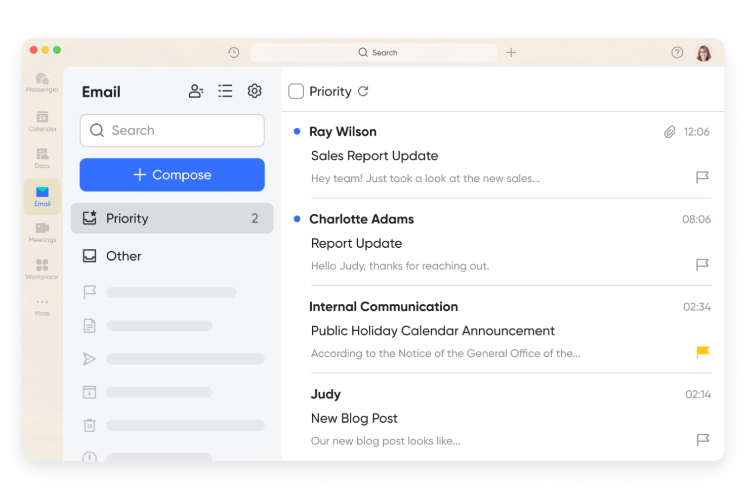Viewport: 749px width, 499px height.
Task: Open the Meetings section
Action: pyautogui.click(x=42, y=232)
